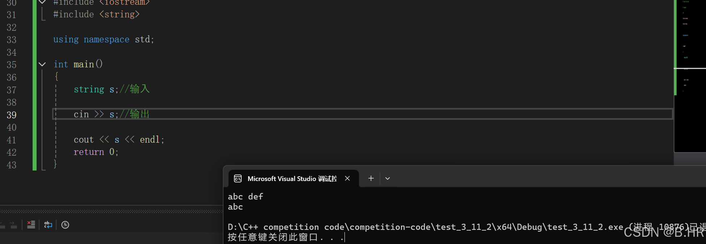Select the Microsoft Visual Studio 调试控制台 tab

[x=292, y=178]
